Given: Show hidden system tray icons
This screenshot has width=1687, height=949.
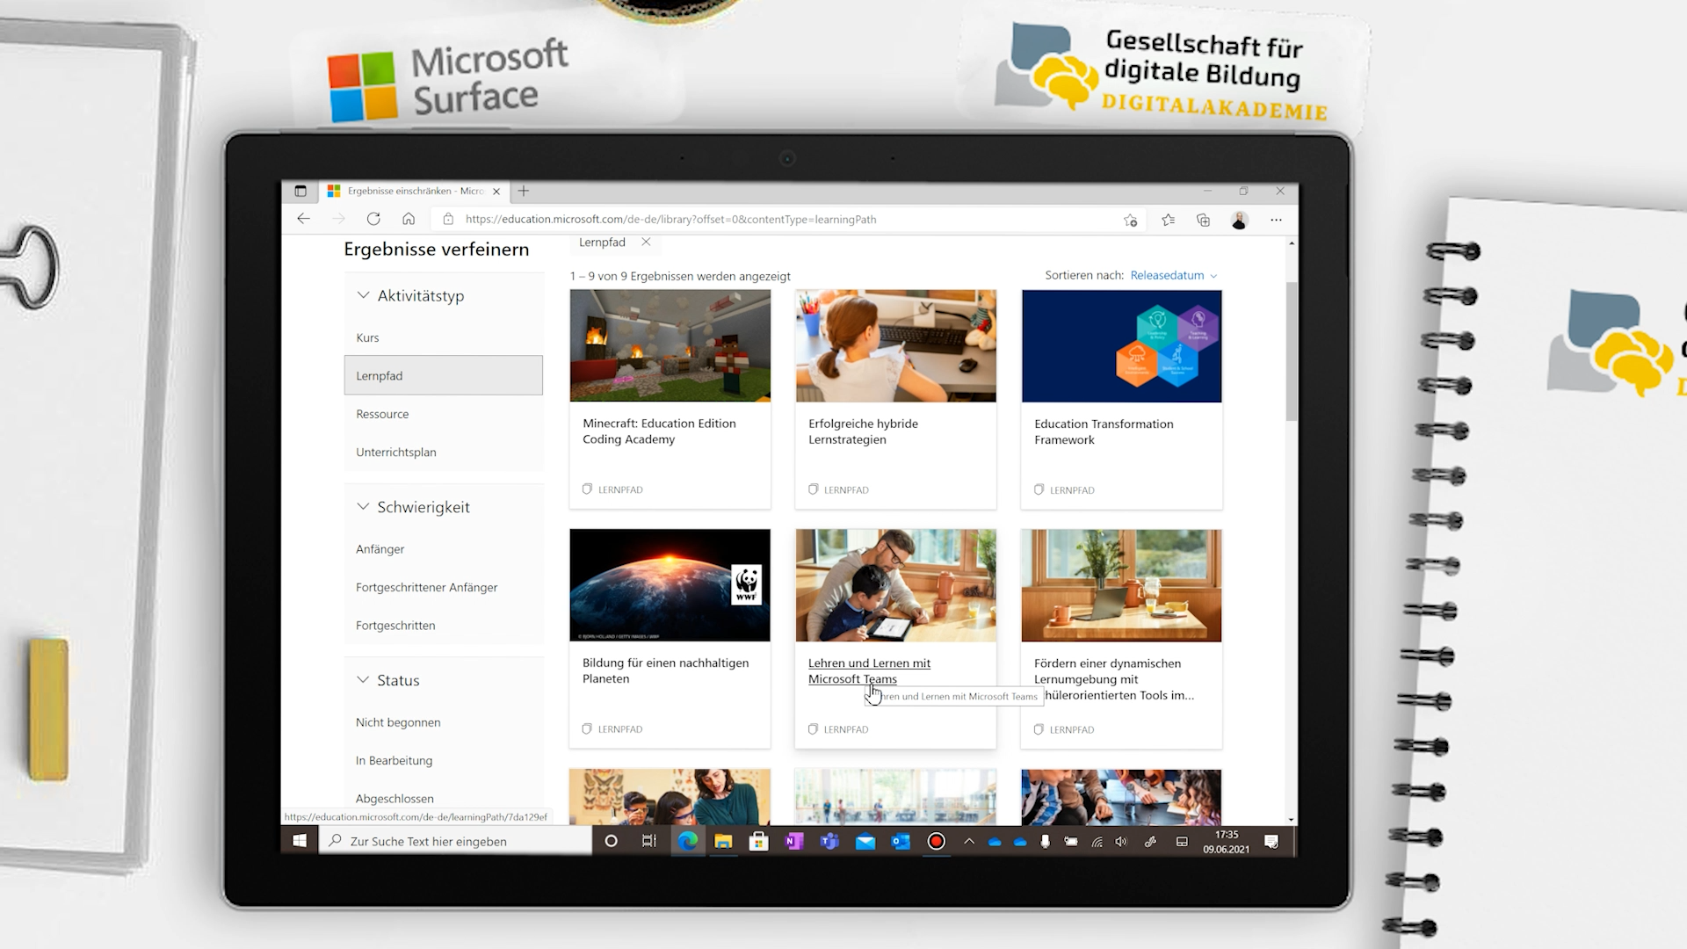Looking at the screenshot, I should pos(969,841).
